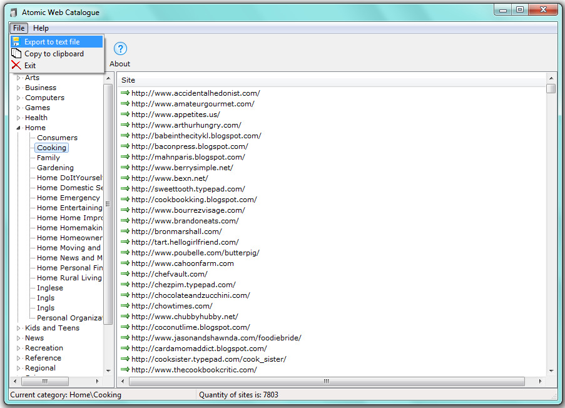Click green arrow beside bronmarshall.com

[x=125, y=232]
